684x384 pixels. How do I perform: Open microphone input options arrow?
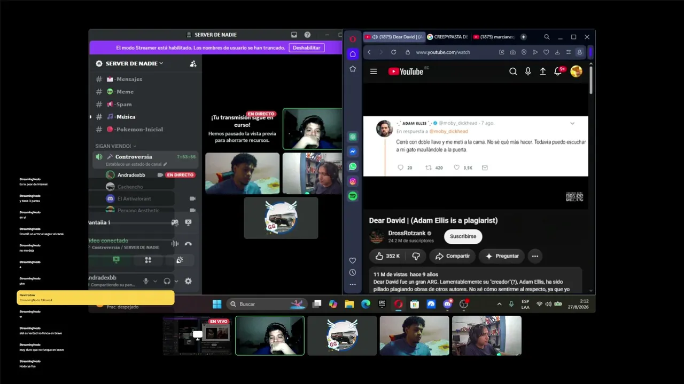coord(155,281)
